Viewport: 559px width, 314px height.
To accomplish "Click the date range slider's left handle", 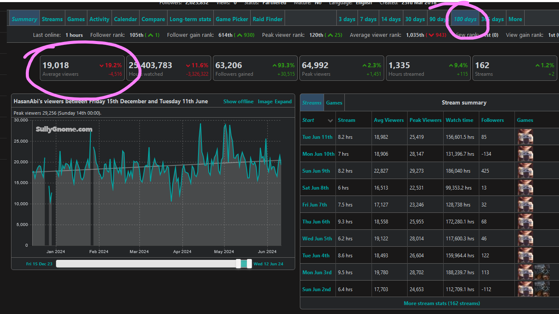I will [238, 264].
